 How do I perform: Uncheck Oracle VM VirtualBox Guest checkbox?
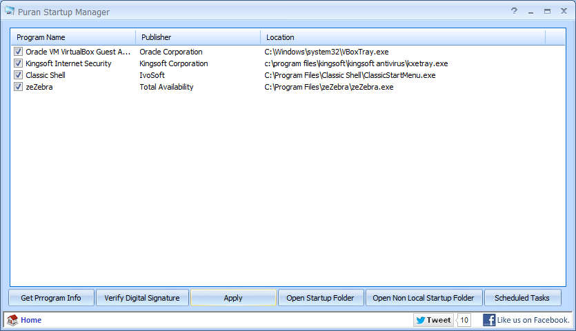[18, 52]
